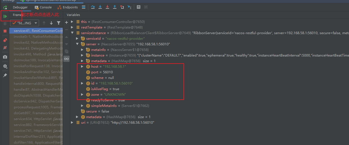Select frame service:41, RestConsumerController
Viewport: 349px width, 145px height.
click(36, 31)
